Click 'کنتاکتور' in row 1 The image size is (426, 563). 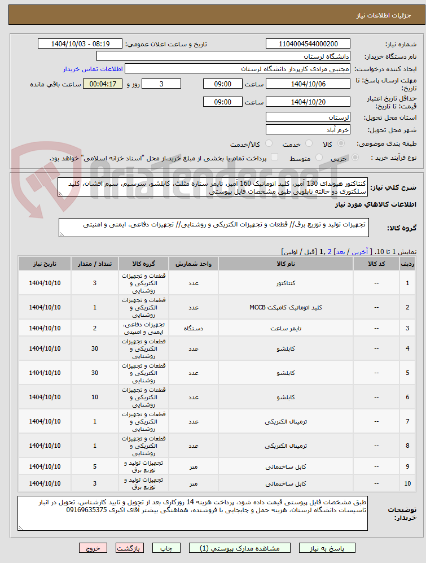pos(286,283)
